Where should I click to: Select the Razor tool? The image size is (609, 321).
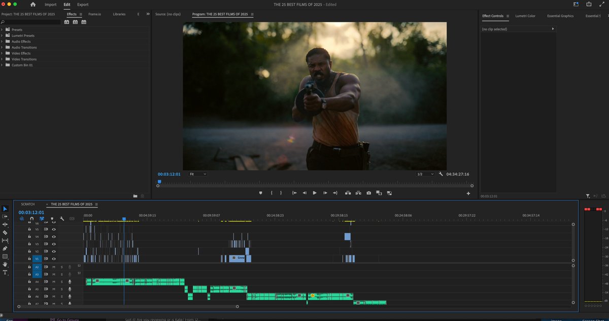click(x=5, y=232)
